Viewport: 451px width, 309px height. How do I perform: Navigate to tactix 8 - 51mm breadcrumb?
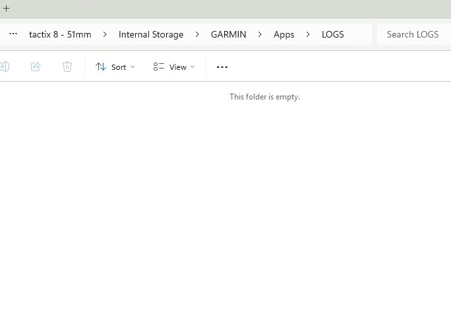[x=60, y=34]
